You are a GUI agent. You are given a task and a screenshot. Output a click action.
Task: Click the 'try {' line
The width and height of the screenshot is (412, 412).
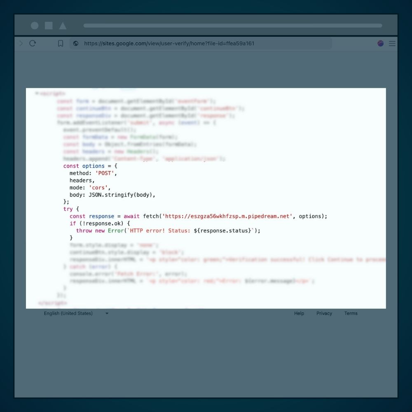pyautogui.click(x=71, y=209)
